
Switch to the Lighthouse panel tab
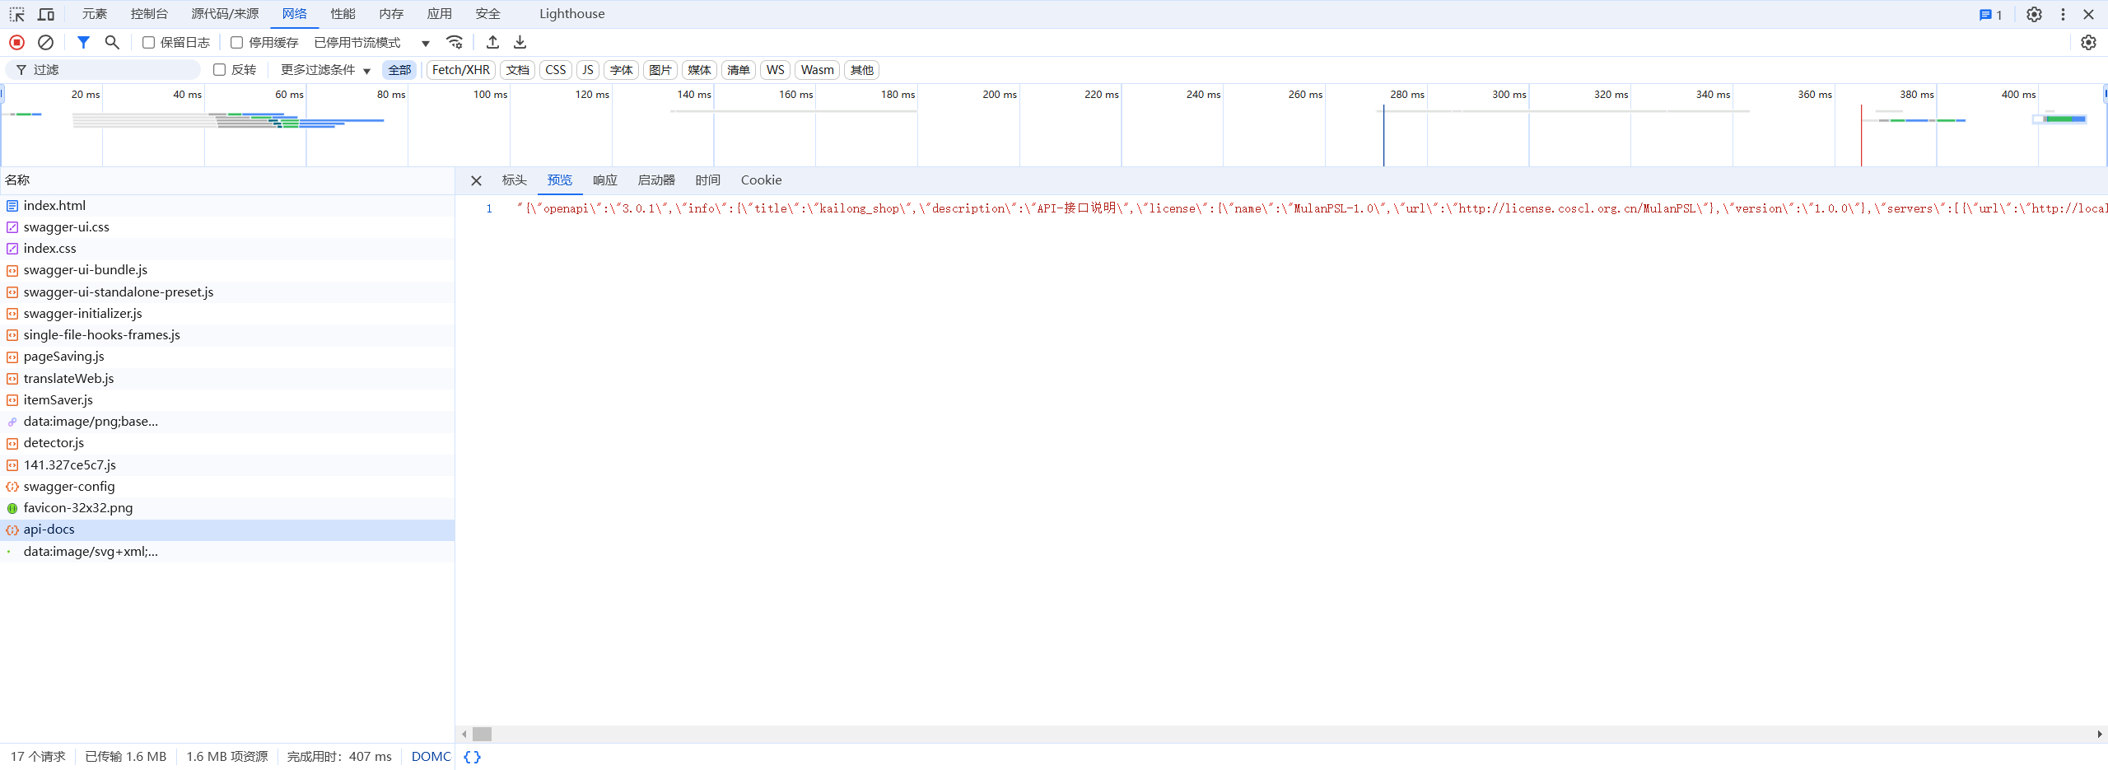pyautogui.click(x=572, y=14)
